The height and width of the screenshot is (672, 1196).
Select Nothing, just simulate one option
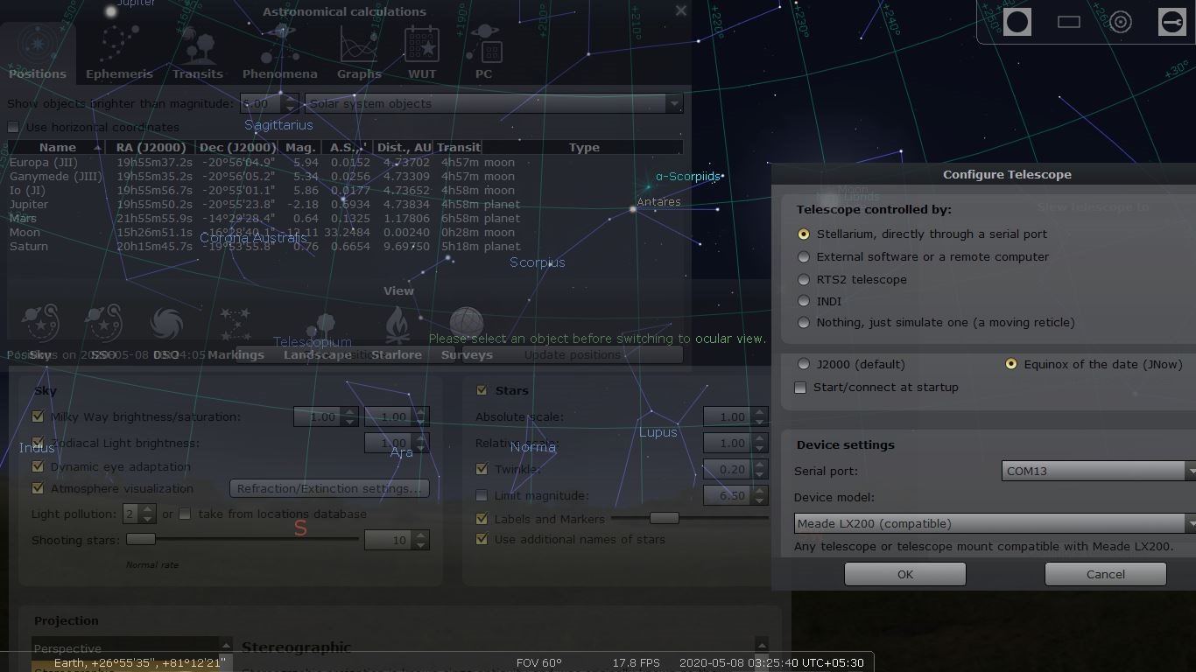(804, 322)
